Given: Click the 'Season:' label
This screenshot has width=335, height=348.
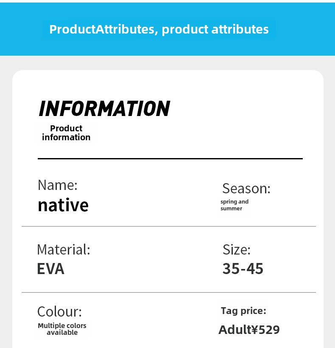Looking at the screenshot, I should pos(246,188).
